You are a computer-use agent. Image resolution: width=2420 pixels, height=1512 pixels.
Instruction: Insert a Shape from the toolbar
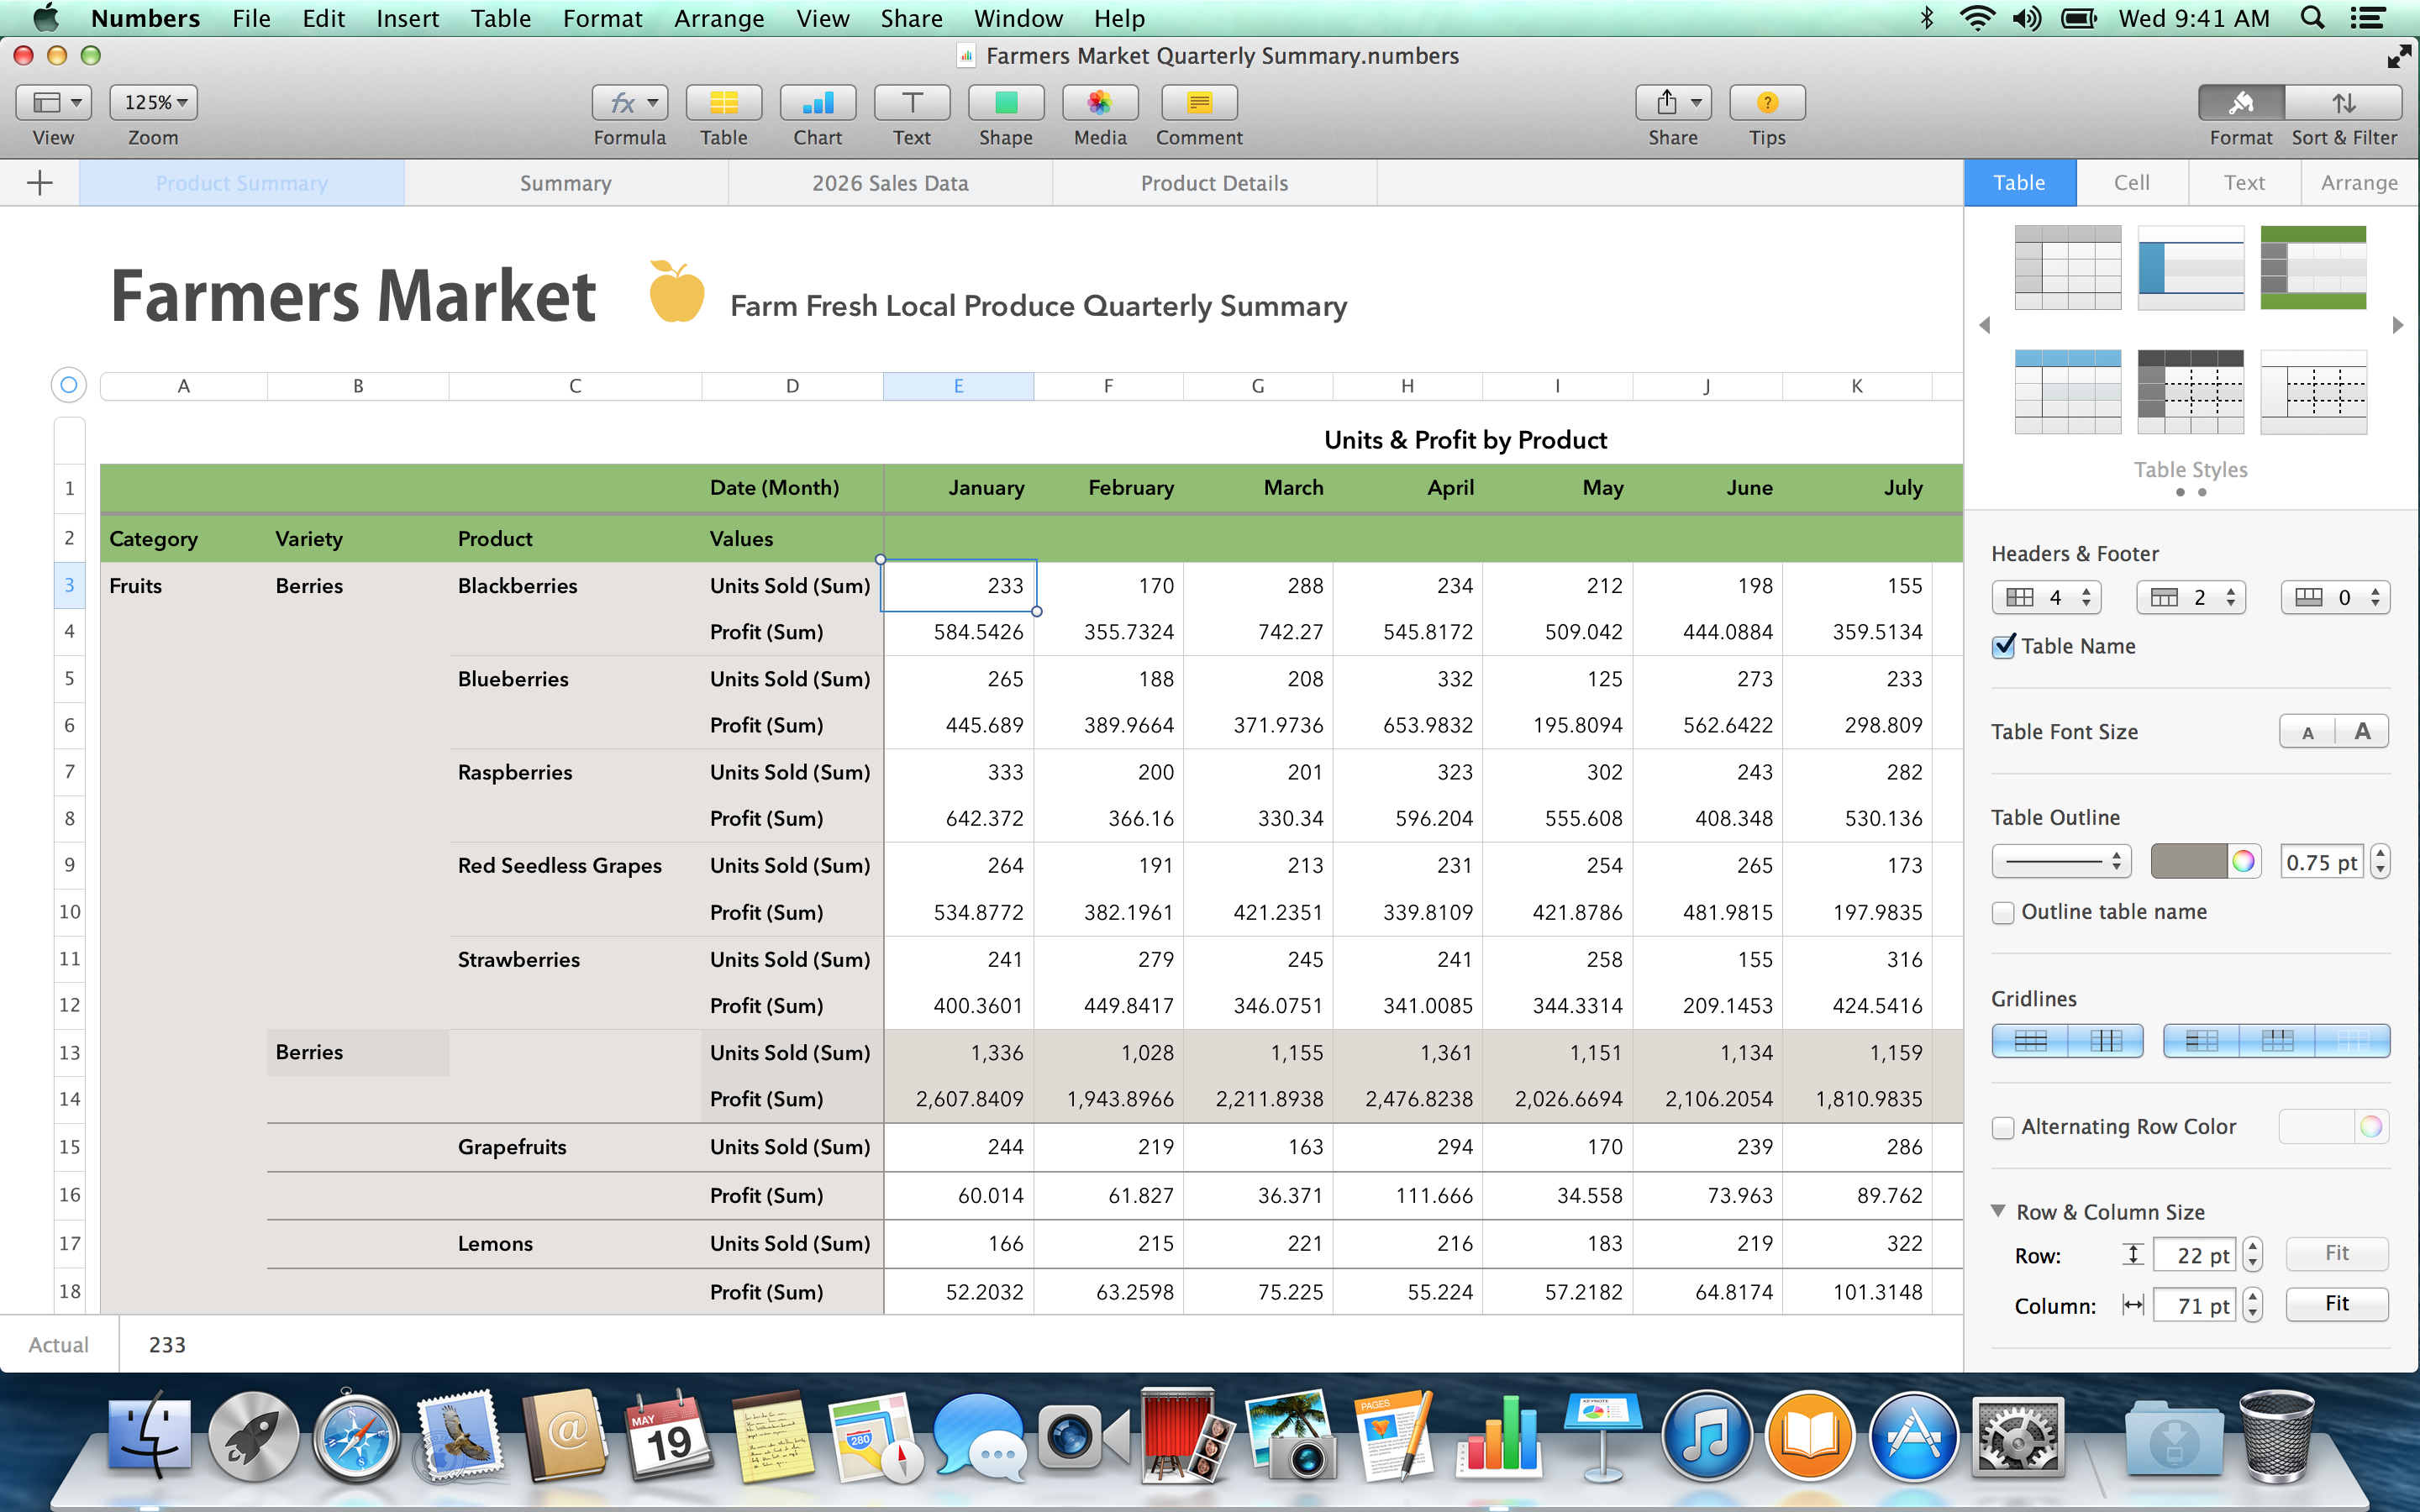(1005, 103)
